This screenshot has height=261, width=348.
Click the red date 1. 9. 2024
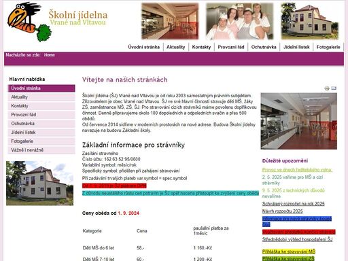tap(128, 213)
